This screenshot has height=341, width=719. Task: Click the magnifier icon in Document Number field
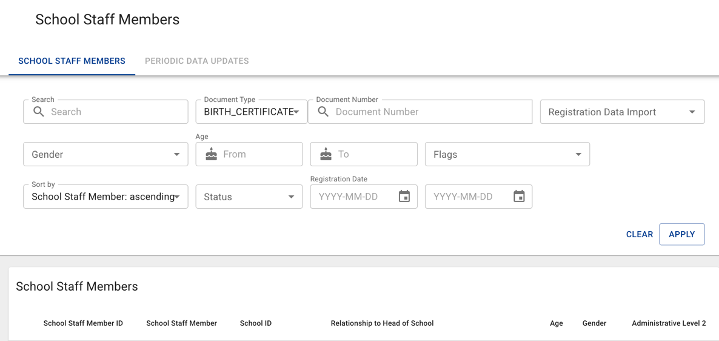tap(323, 112)
